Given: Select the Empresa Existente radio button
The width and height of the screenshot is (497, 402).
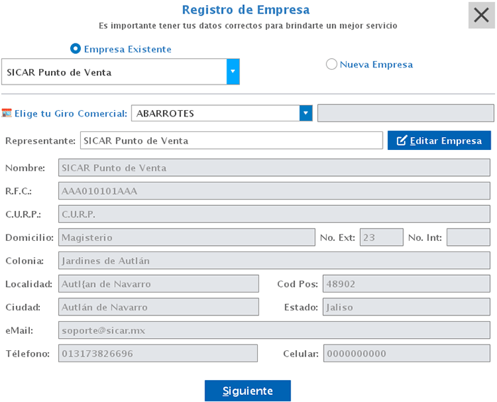Looking at the screenshot, I should 75,49.
